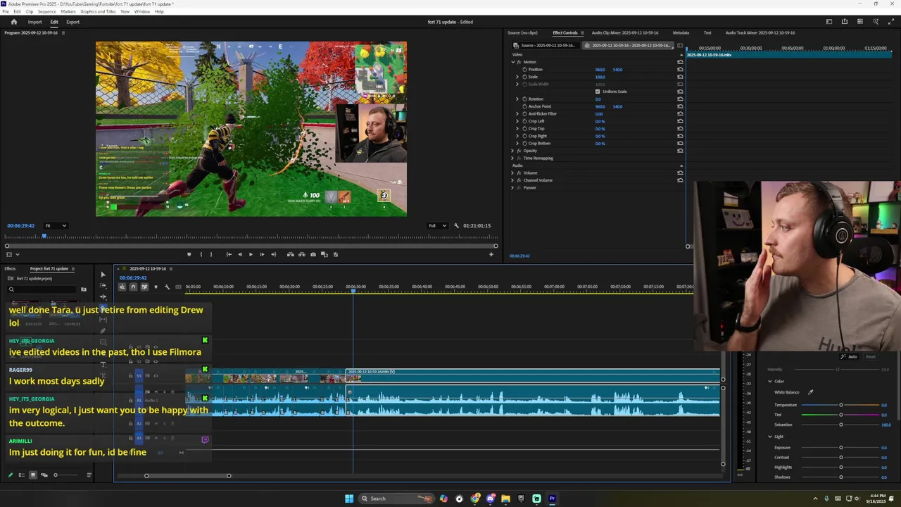Step back one frame in program monitor
Screen dimensions: 901x507
[240, 254]
